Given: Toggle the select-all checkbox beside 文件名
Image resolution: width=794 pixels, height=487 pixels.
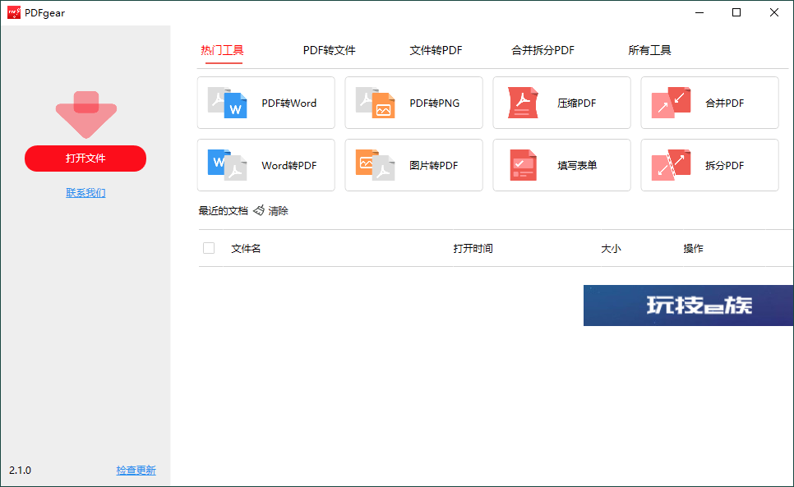Looking at the screenshot, I should point(209,248).
